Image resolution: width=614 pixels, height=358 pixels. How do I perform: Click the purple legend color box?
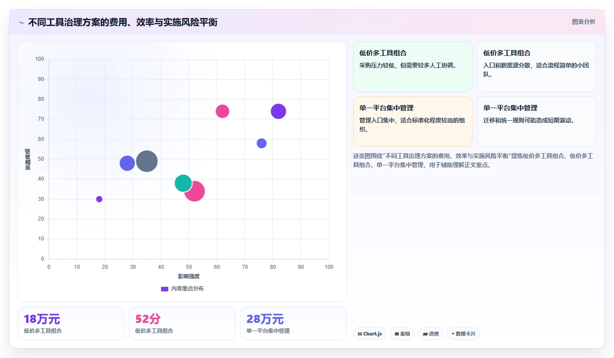(x=164, y=289)
